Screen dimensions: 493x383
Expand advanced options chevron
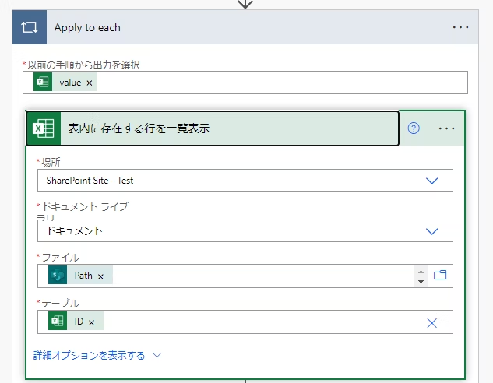pyautogui.click(x=157, y=355)
